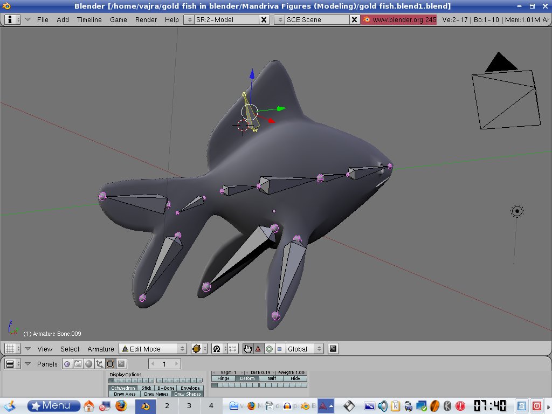The image size is (552, 414).
Task: Toggle Draw Names for armature bones
Action: pyautogui.click(x=156, y=394)
